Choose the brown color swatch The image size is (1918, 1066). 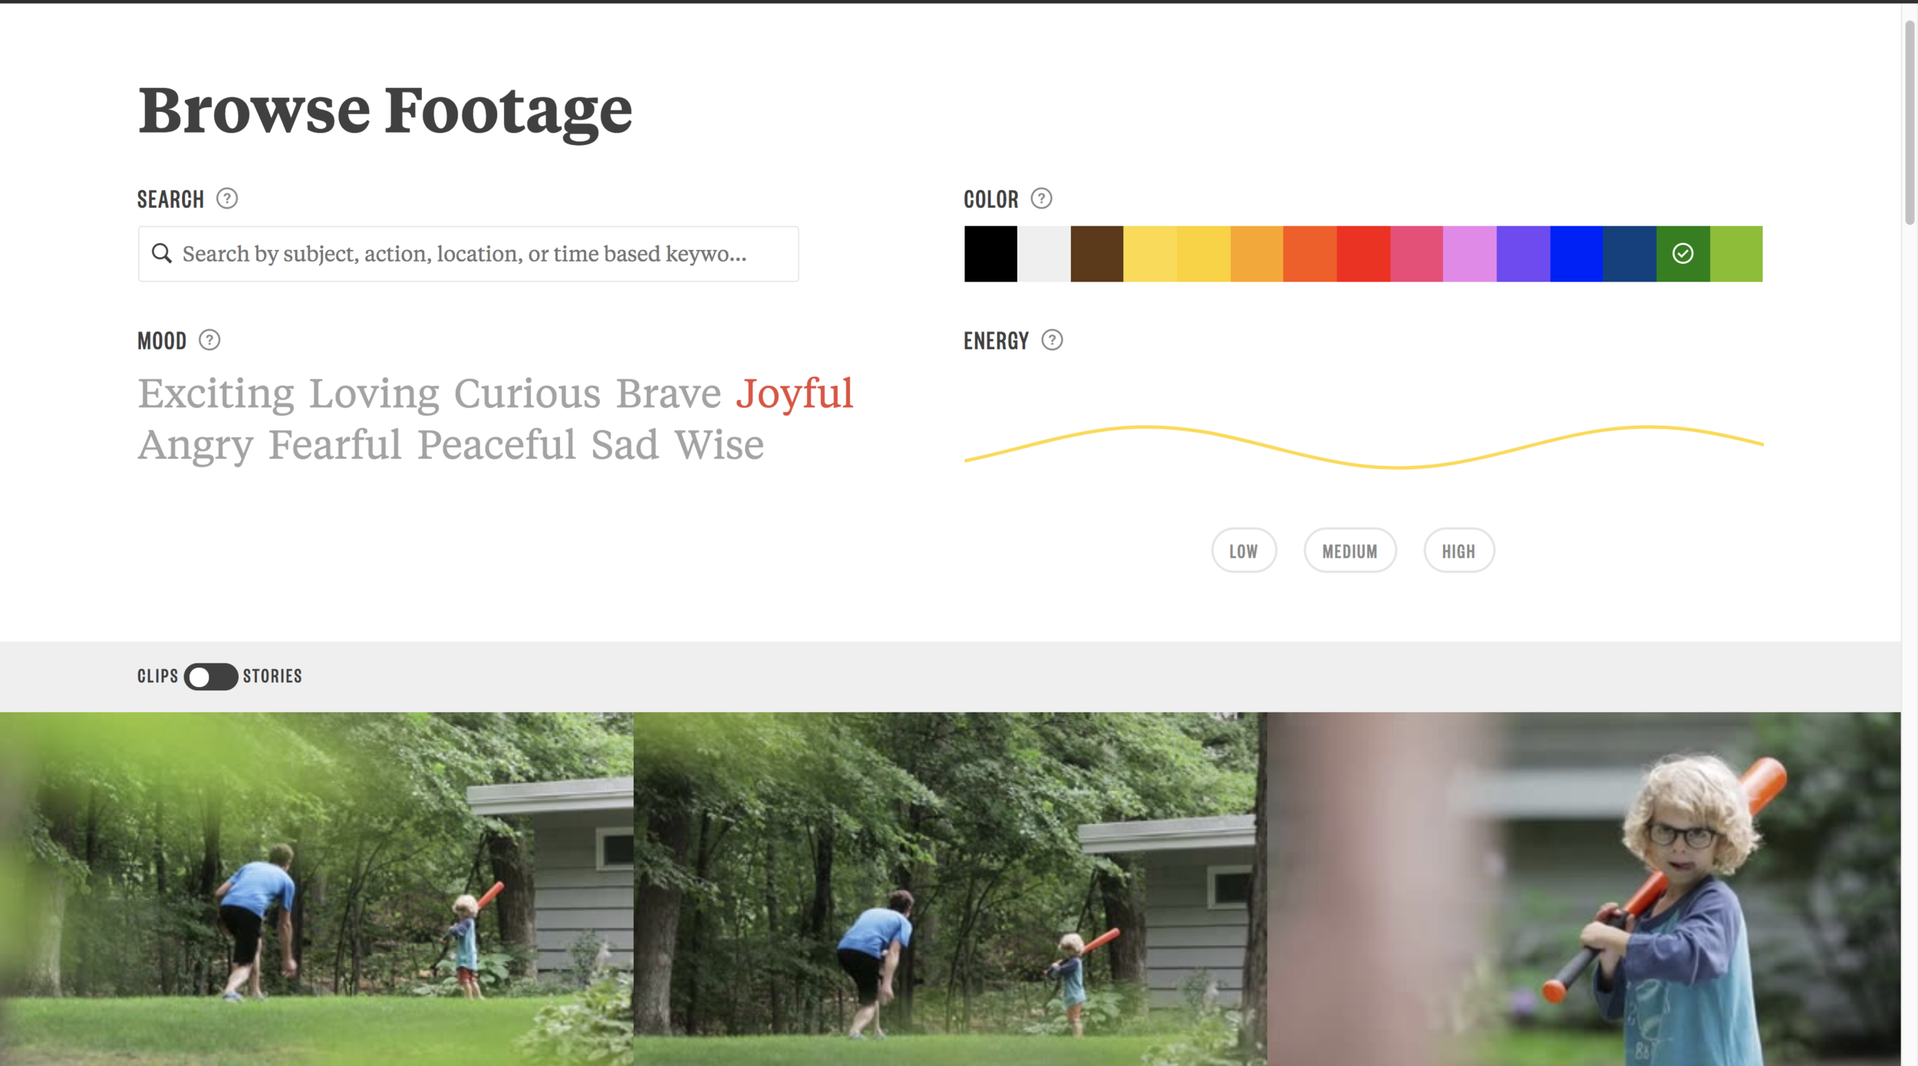point(1096,253)
